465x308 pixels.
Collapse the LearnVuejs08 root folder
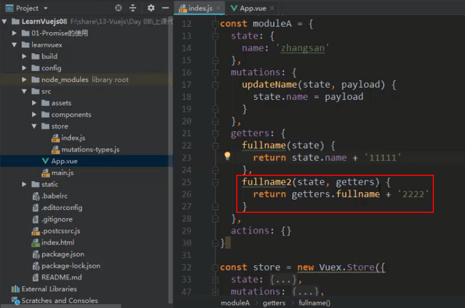[x=5, y=21]
